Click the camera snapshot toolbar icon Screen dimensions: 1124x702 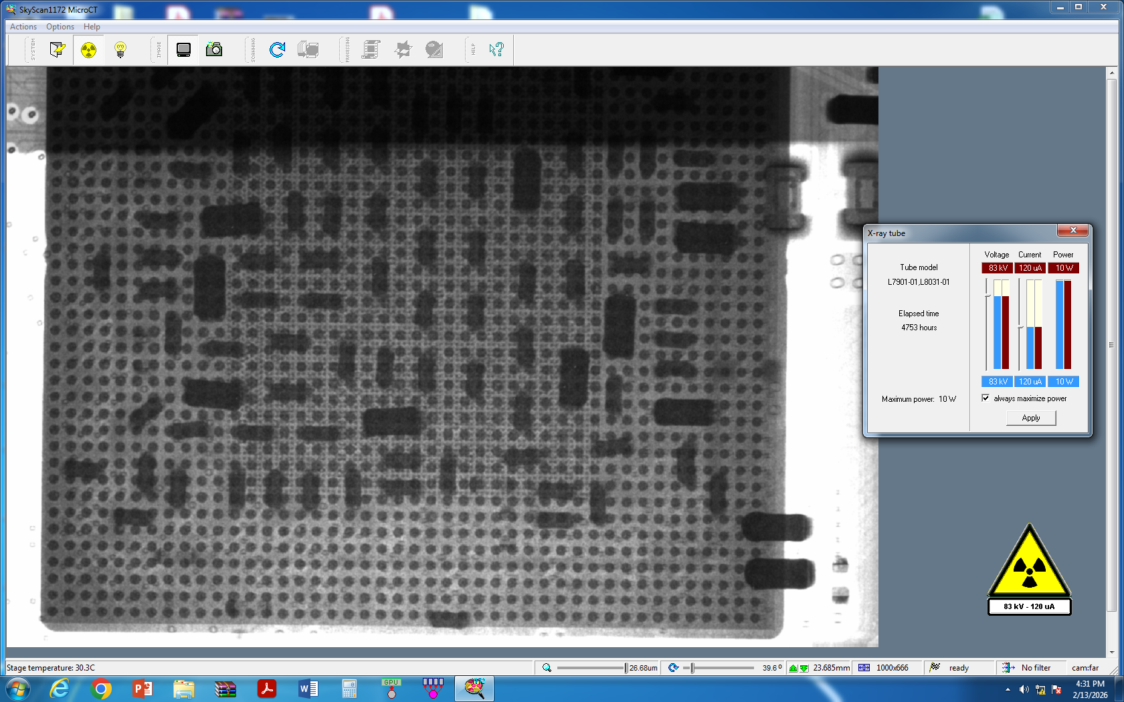(214, 49)
